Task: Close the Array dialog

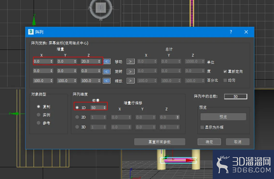Action: pos(246,32)
